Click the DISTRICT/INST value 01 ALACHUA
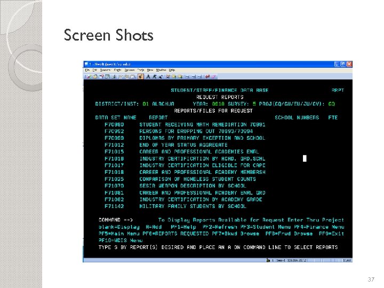Screen dimensions: 384x288 tap(158, 104)
